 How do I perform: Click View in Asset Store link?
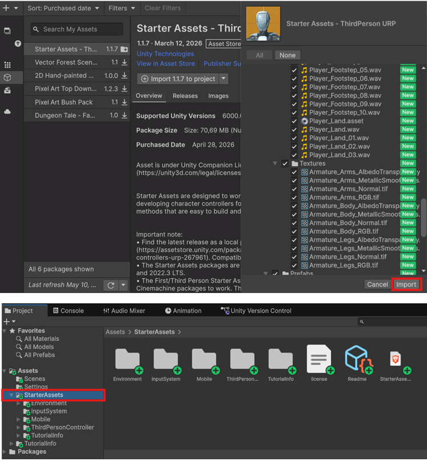166,63
